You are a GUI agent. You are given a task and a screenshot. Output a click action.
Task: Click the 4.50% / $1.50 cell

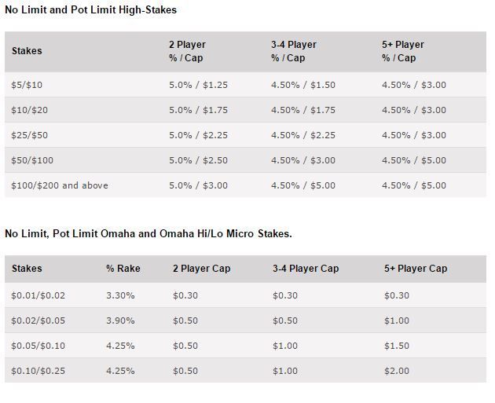pyautogui.click(x=303, y=85)
